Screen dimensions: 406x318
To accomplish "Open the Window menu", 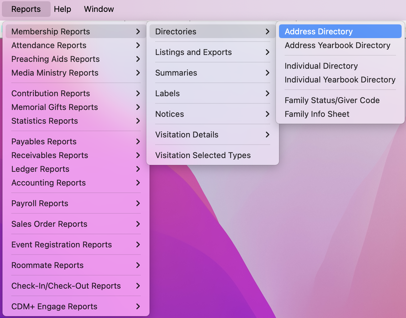I will [x=99, y=9].
